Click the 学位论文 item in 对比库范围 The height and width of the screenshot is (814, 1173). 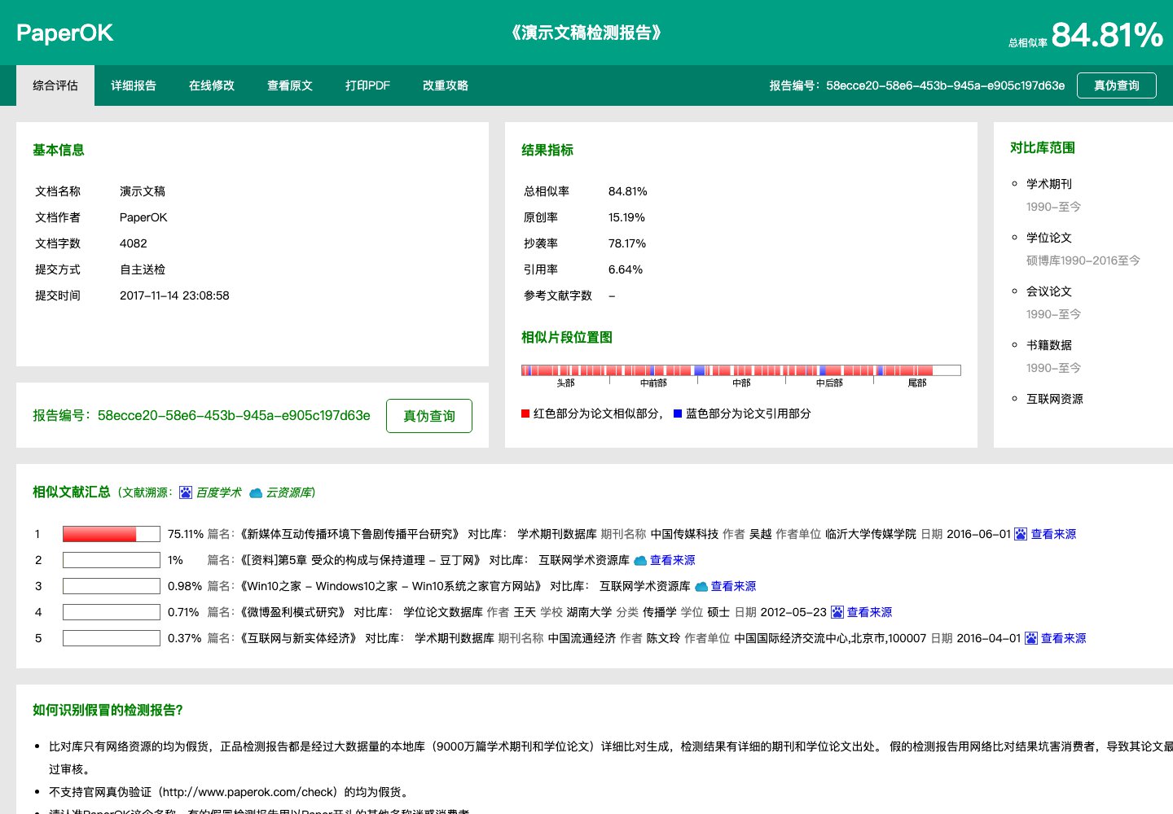coord(1049,238)
